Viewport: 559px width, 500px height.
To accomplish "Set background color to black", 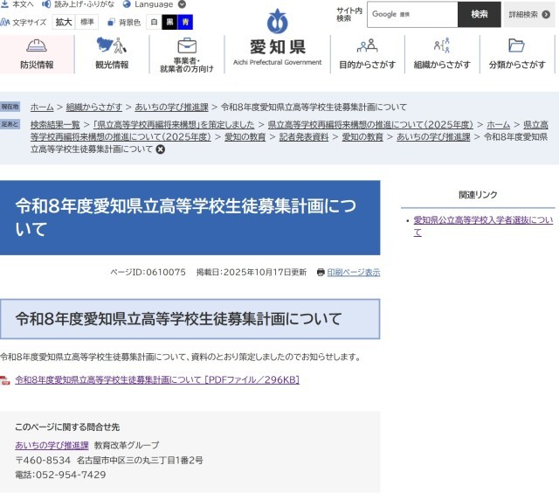I will 169,22.
